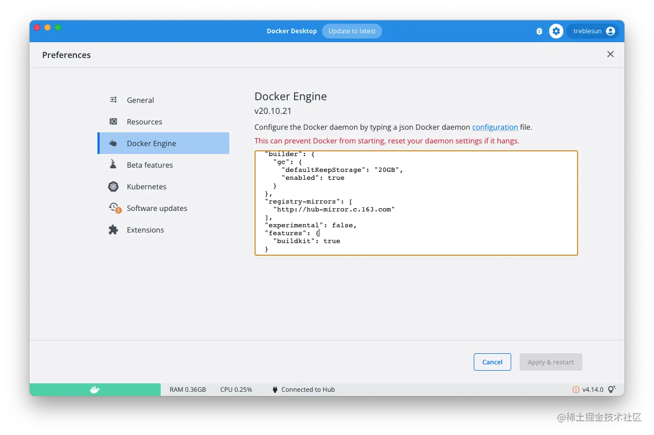This screenshot has height=435, width=654.
Task: Click the Update to latest button
Action: pyautogui.click(x=352, y=31)
